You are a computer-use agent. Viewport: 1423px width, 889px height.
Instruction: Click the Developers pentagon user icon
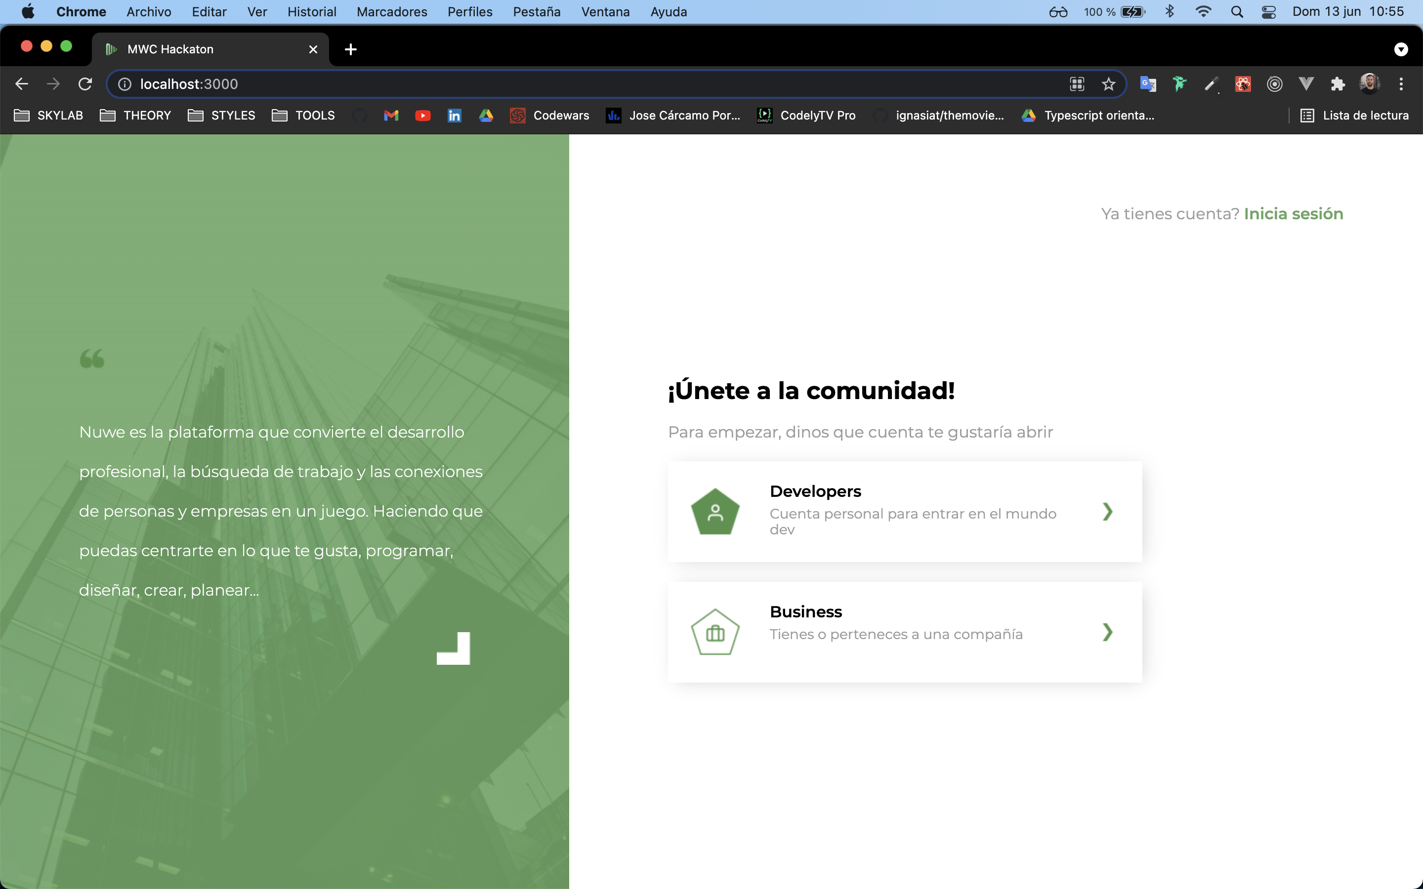tap(715, 512)
